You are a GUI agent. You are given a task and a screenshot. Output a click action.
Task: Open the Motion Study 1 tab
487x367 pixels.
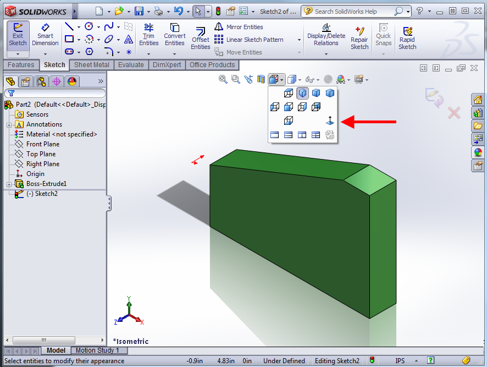[97, 350]
